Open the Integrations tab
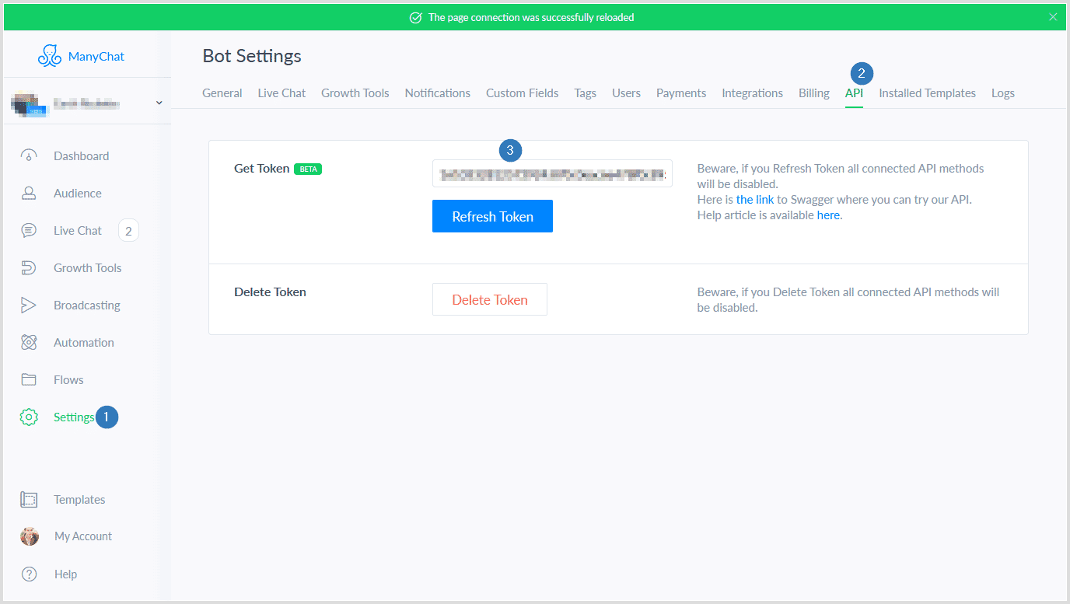Viewport: 1070px width, 604px height. (x=752, y=93)
